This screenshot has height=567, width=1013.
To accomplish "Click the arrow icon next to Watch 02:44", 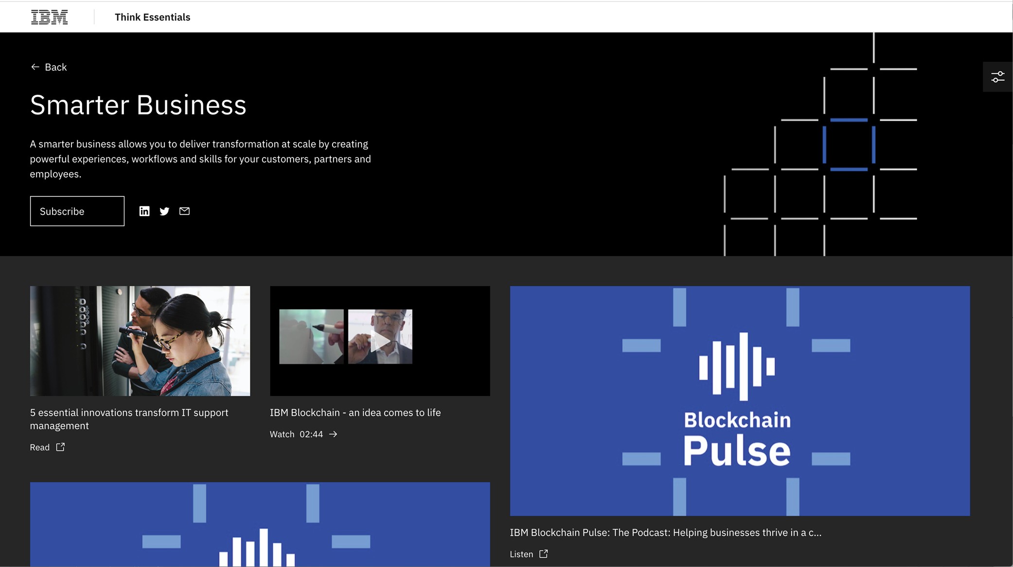I will (333, 434).
